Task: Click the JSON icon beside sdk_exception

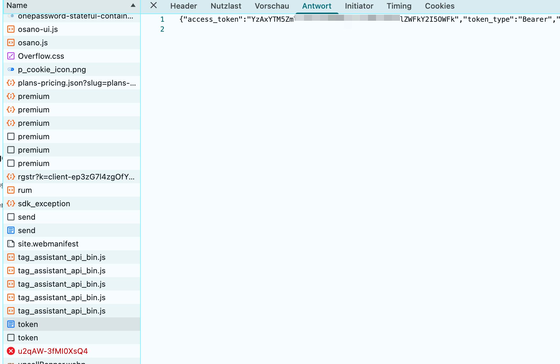Action: [11, 204]
